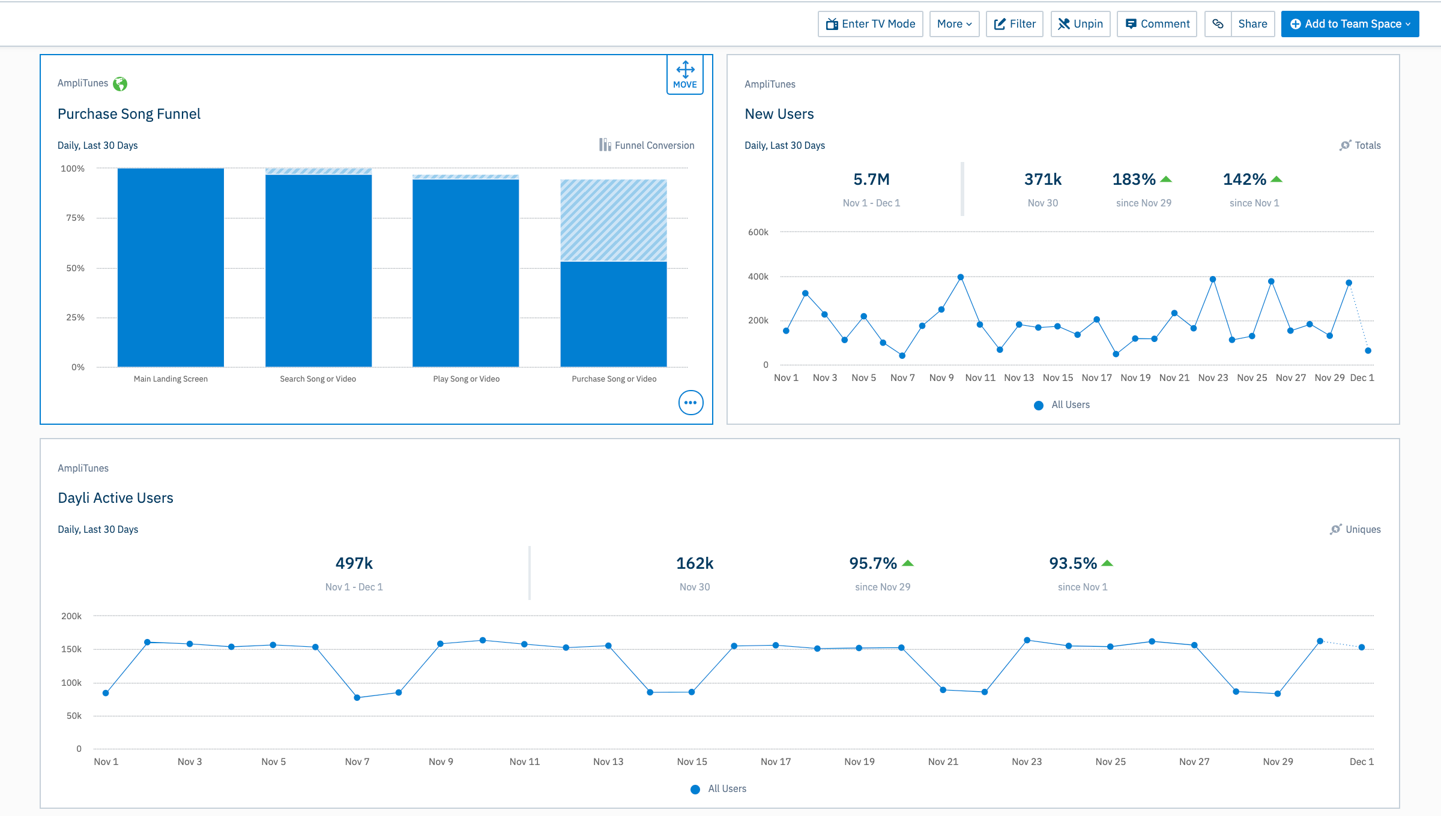Click the Share button

coord(1252,24)
